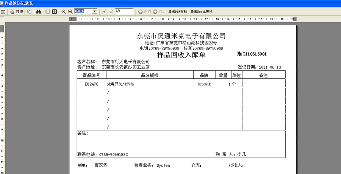Click brand cell Automik
Screen dimensions: 341x174
pos(204,84)
